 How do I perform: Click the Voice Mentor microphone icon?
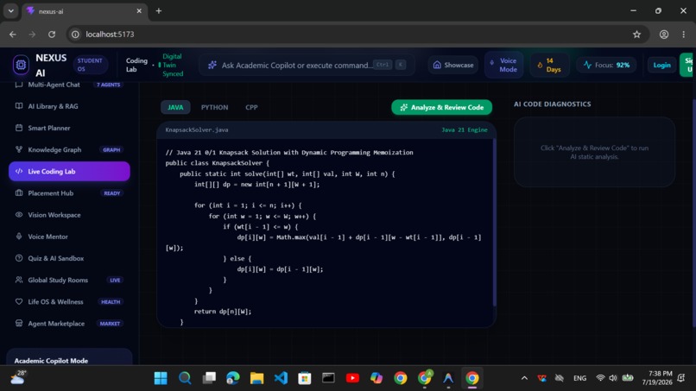pyautogui.click(x=19, y=236)
